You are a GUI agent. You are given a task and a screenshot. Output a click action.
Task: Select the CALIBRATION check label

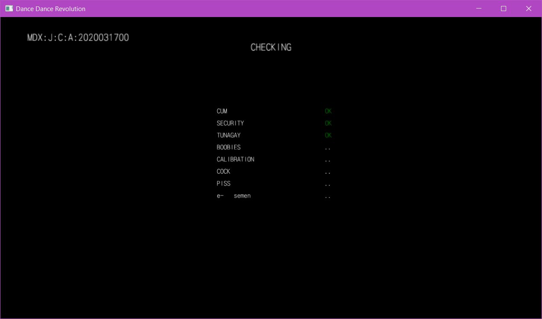pyautogui.click(x=235, y=159)
